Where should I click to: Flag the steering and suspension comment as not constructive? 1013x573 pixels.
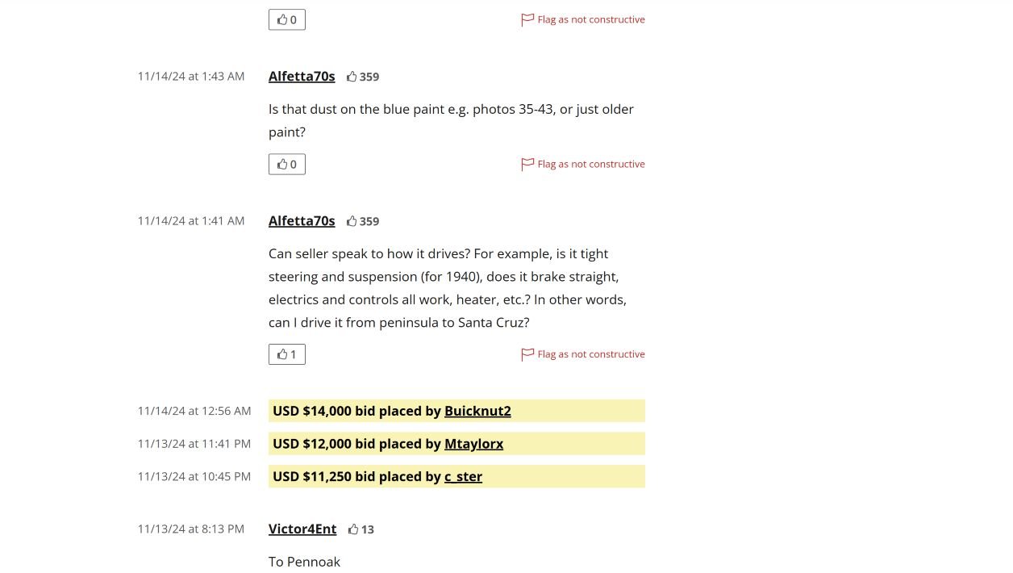point(583,354)
